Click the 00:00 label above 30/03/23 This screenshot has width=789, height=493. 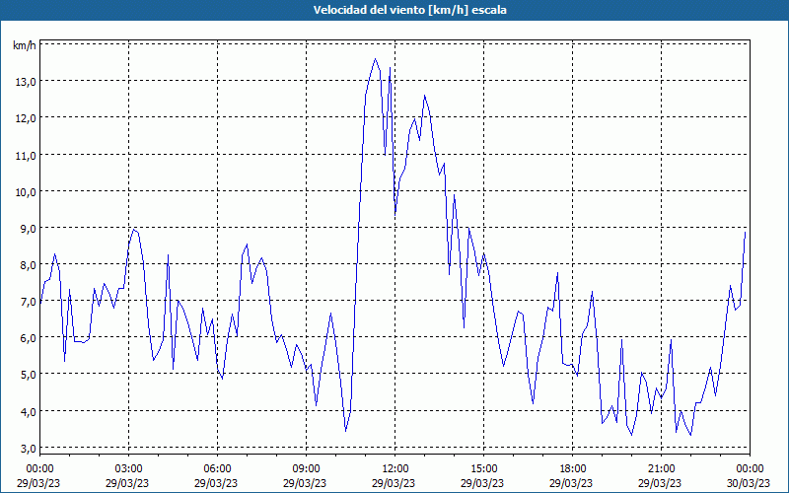(x=750, y=469)
